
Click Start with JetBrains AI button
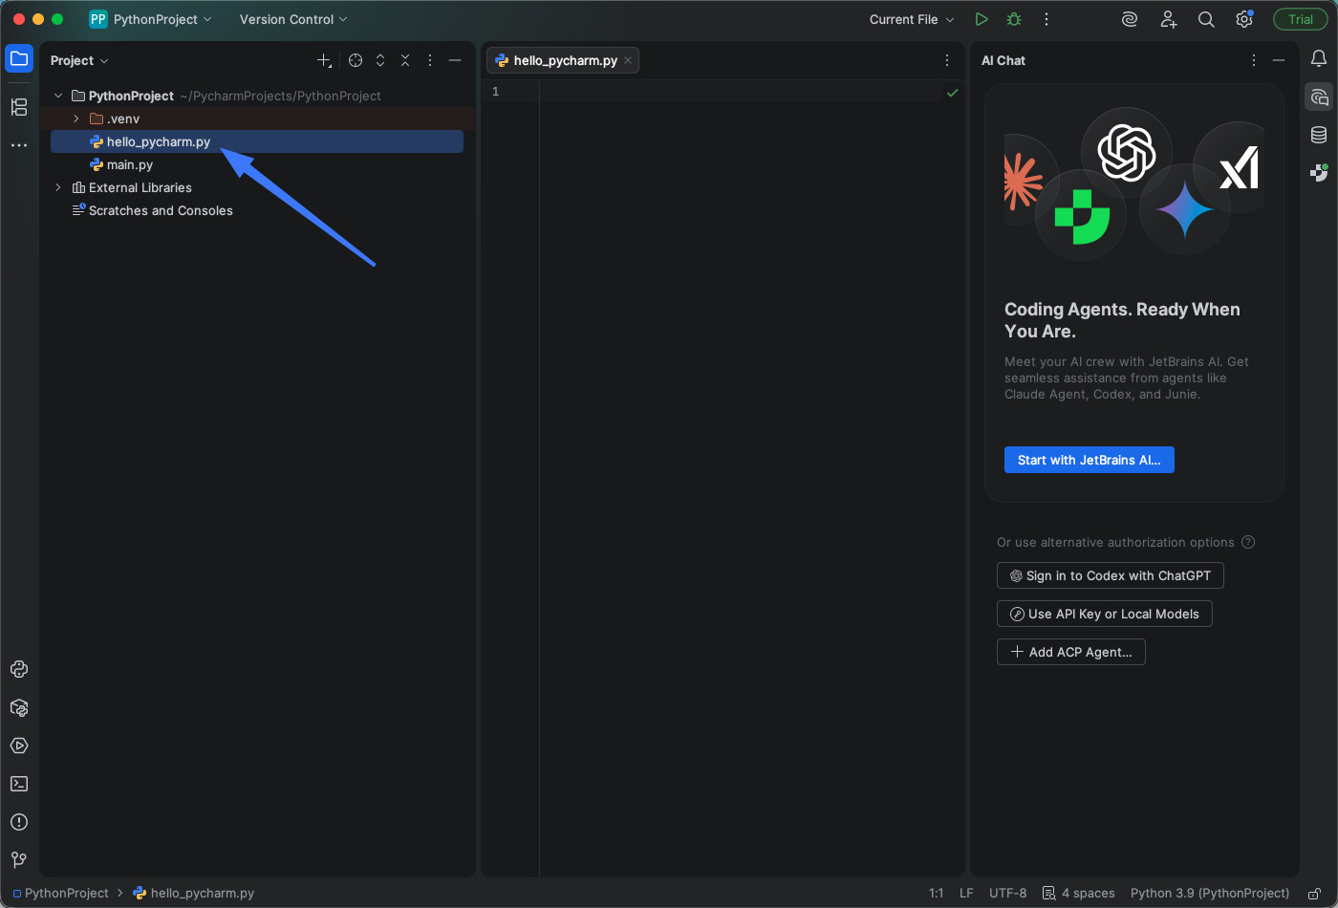coord(1089,460)
